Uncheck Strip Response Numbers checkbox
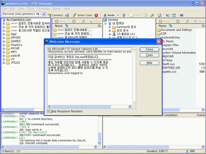 click(49, 111)
